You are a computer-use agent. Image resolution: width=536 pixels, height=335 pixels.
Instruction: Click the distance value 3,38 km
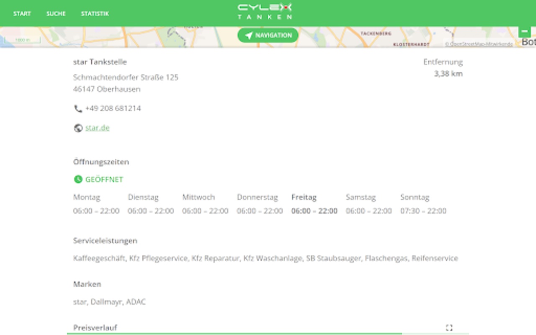[448, 74]
